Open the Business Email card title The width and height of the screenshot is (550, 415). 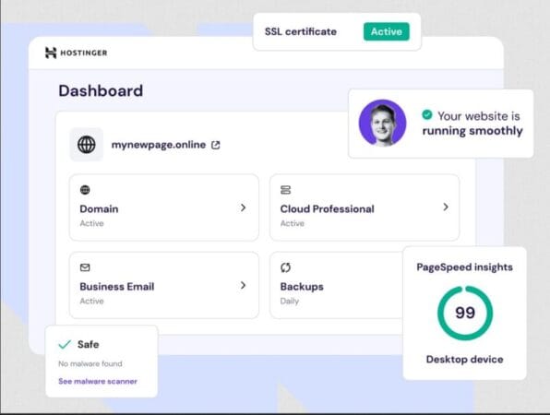[117, 287]
